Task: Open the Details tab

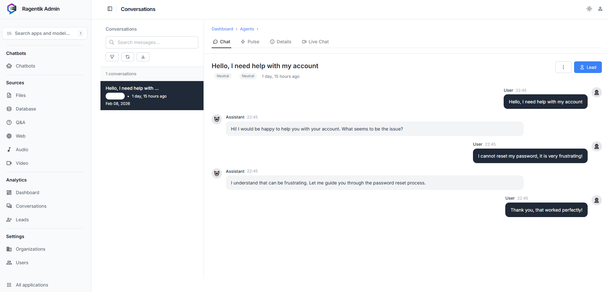Action: pyautogui.click(x=281, y=42)
